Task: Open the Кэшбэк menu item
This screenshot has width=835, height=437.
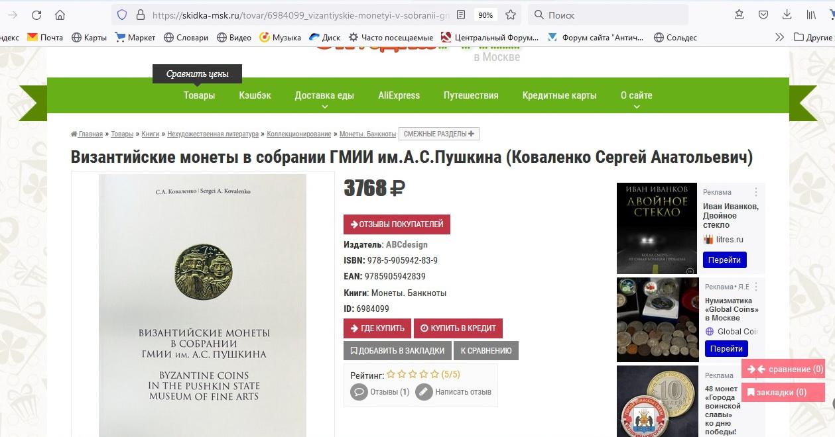Action: pos(255,95)
